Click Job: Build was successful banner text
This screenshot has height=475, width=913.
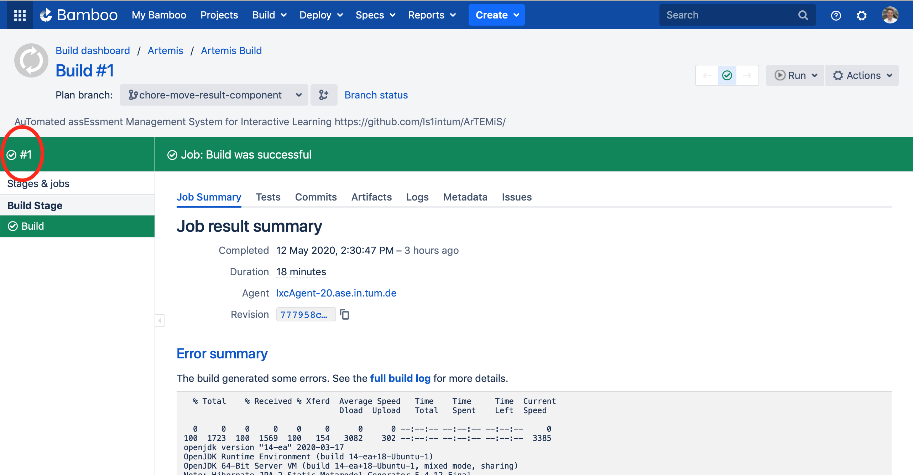tap(246, 155)
